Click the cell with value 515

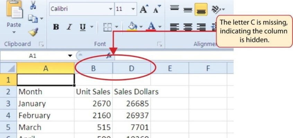[94, 127]
